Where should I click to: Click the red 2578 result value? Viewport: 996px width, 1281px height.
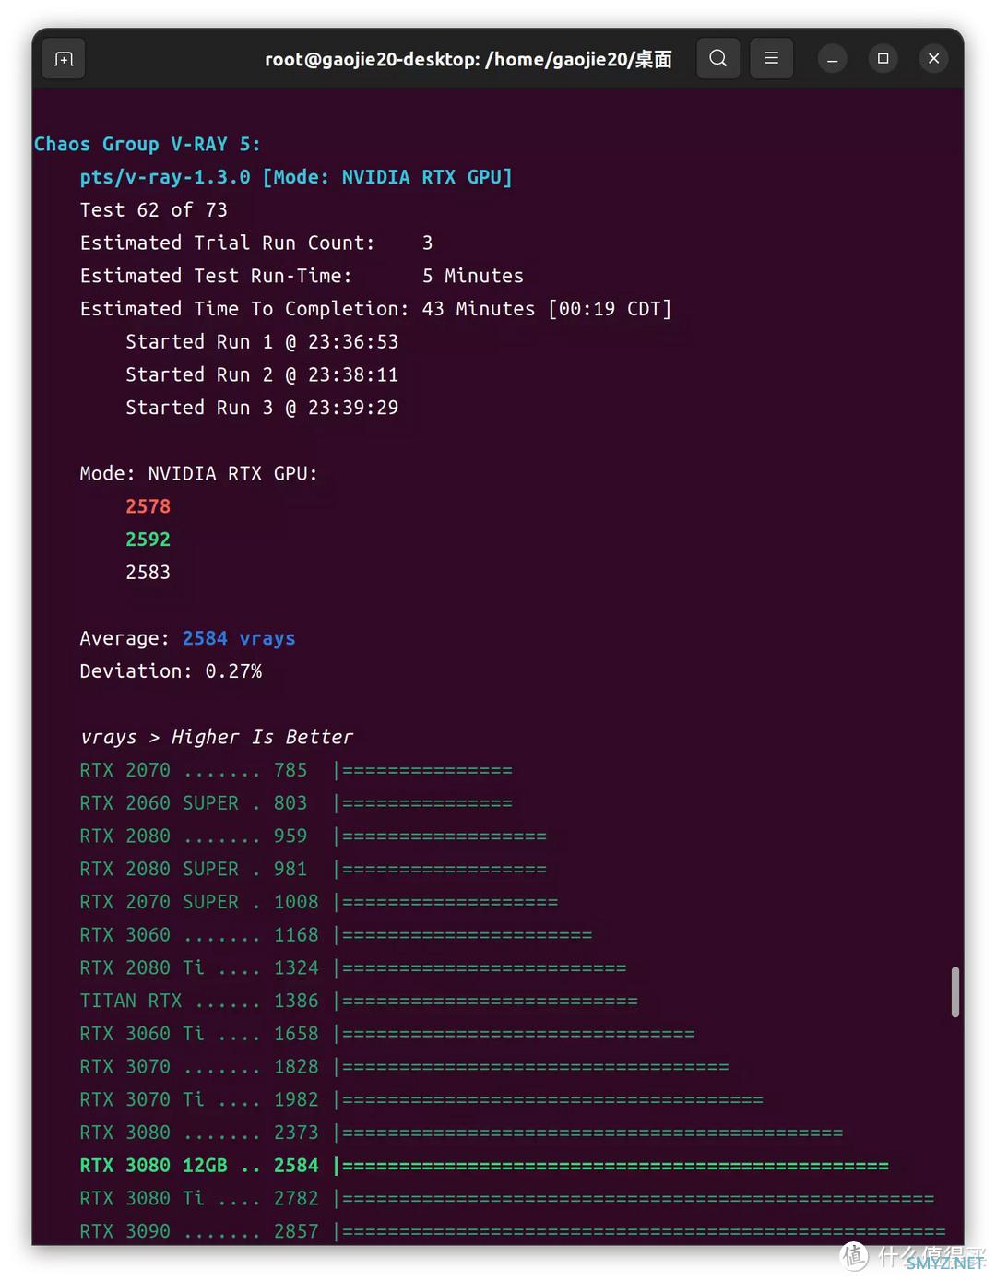[x=148, y=506]
